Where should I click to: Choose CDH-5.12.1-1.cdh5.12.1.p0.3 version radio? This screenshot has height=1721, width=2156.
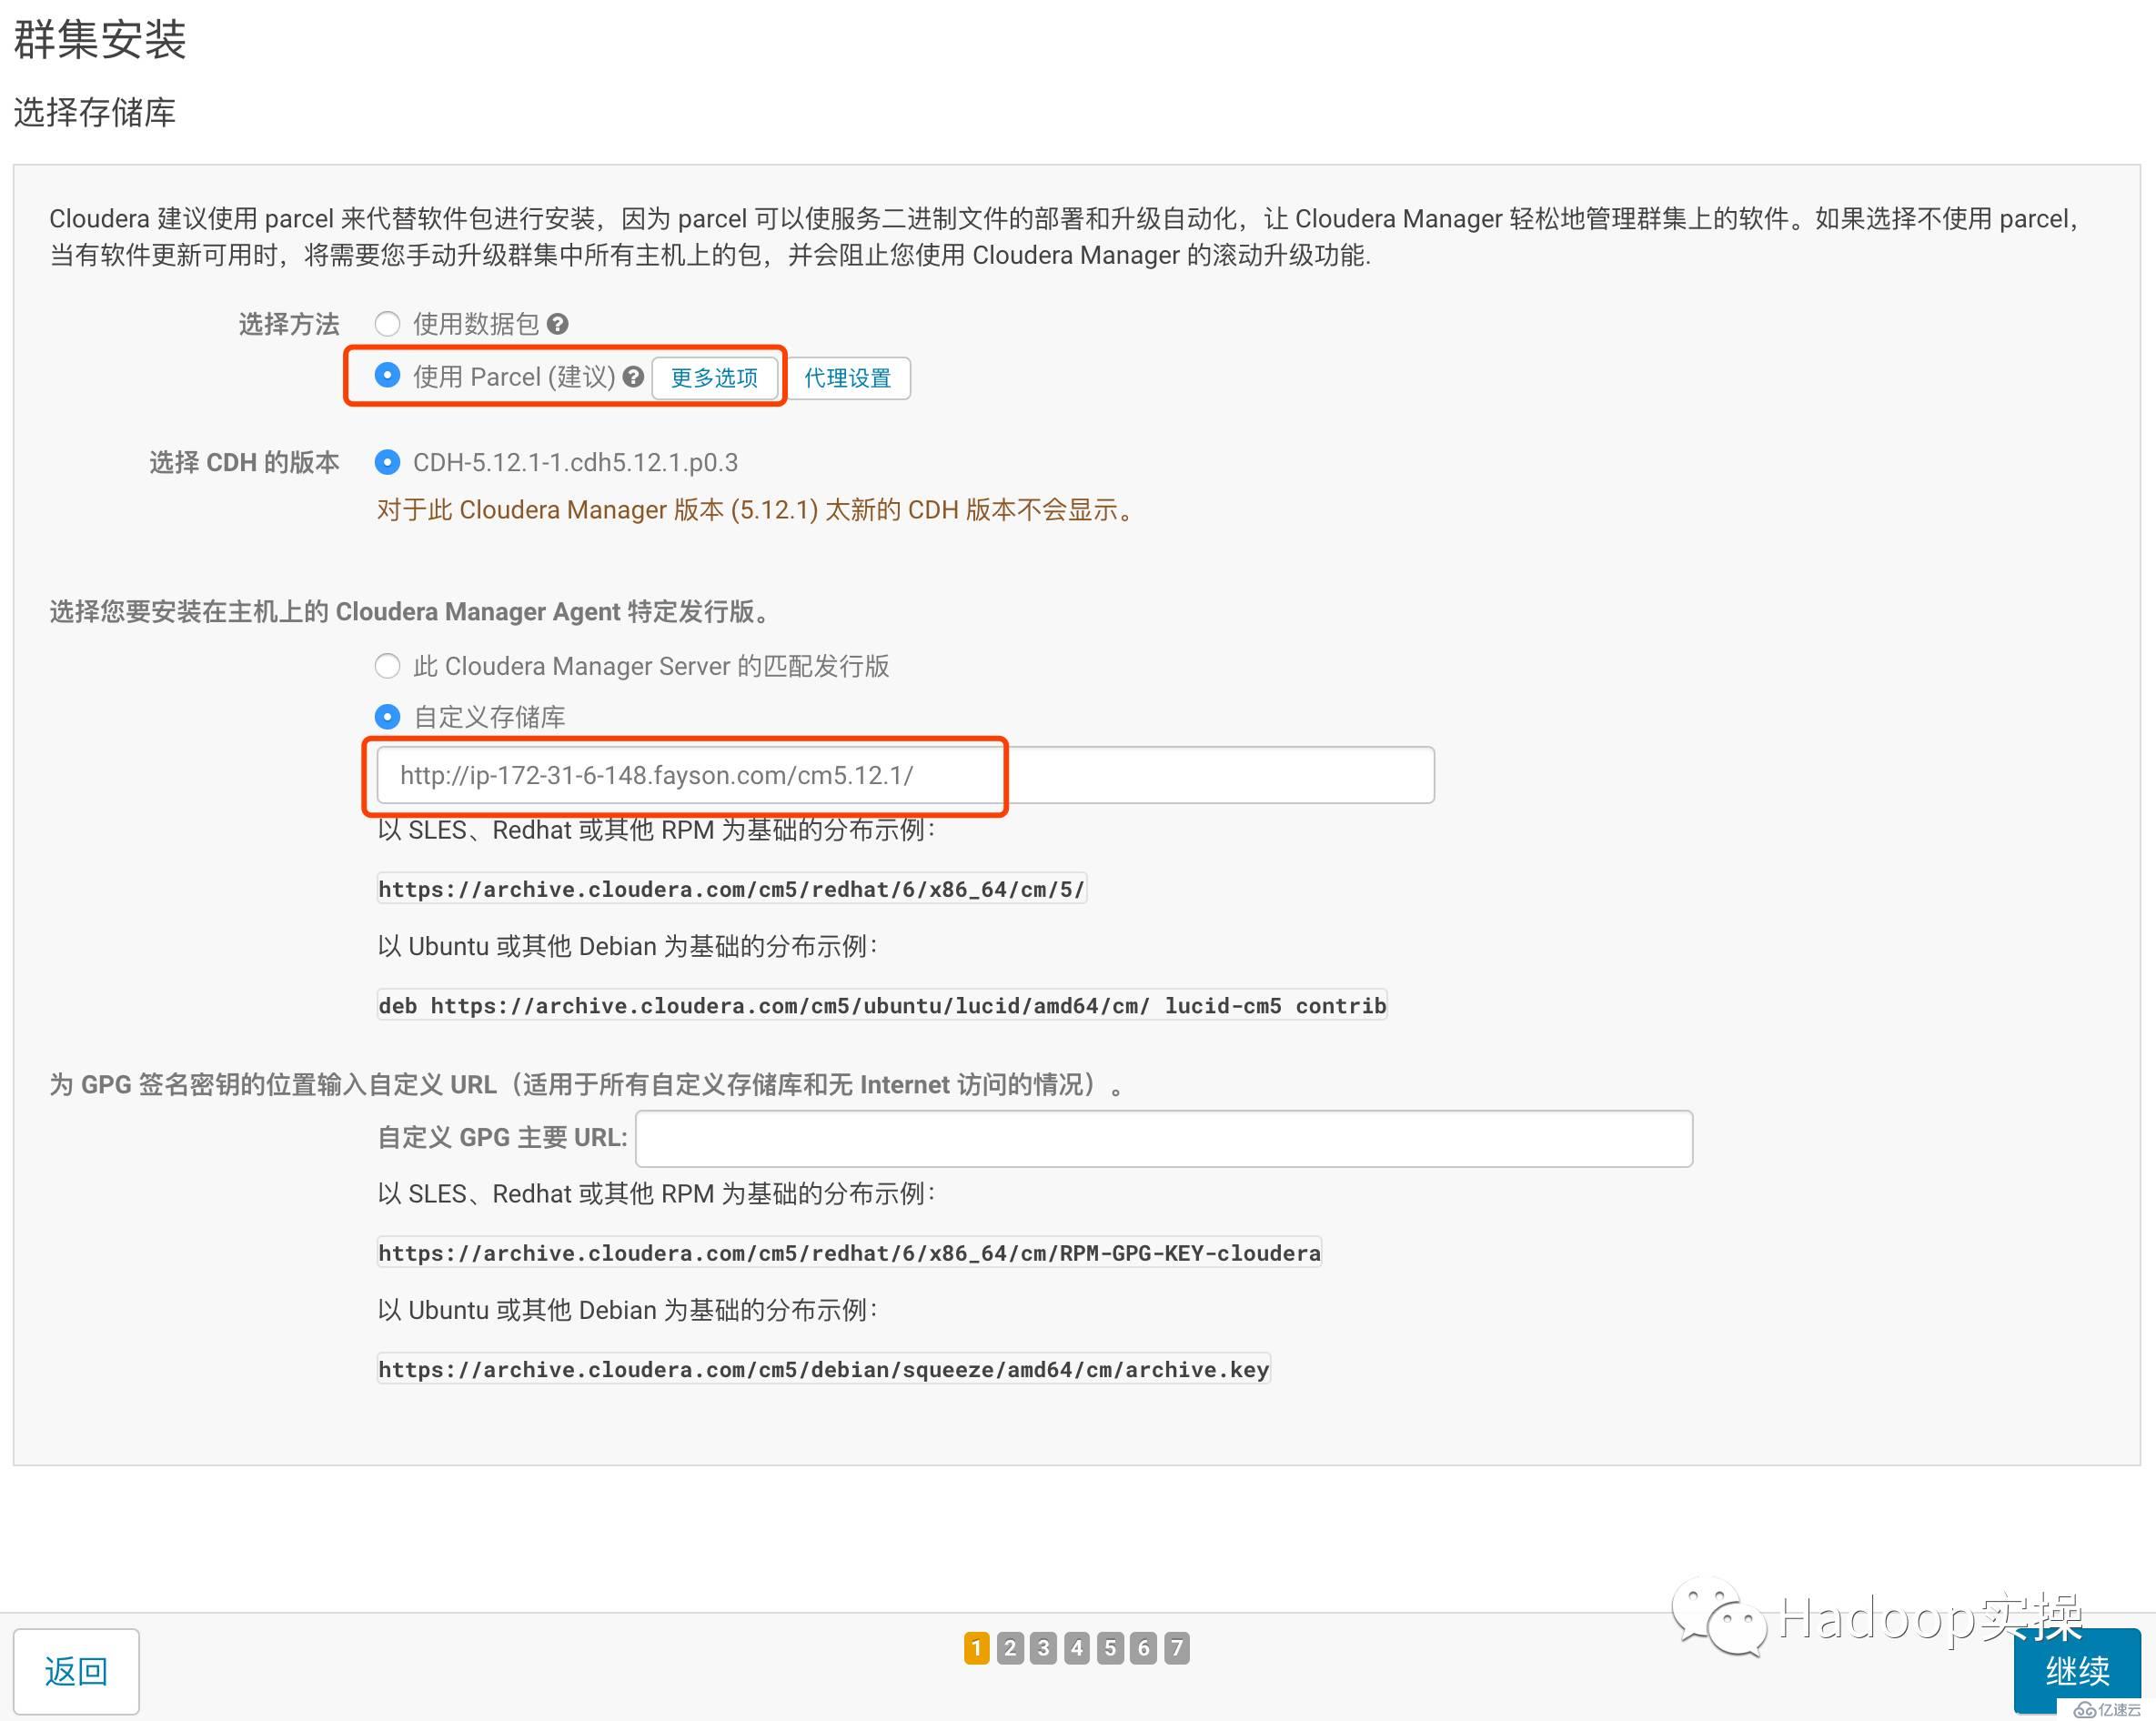(387, 462)
